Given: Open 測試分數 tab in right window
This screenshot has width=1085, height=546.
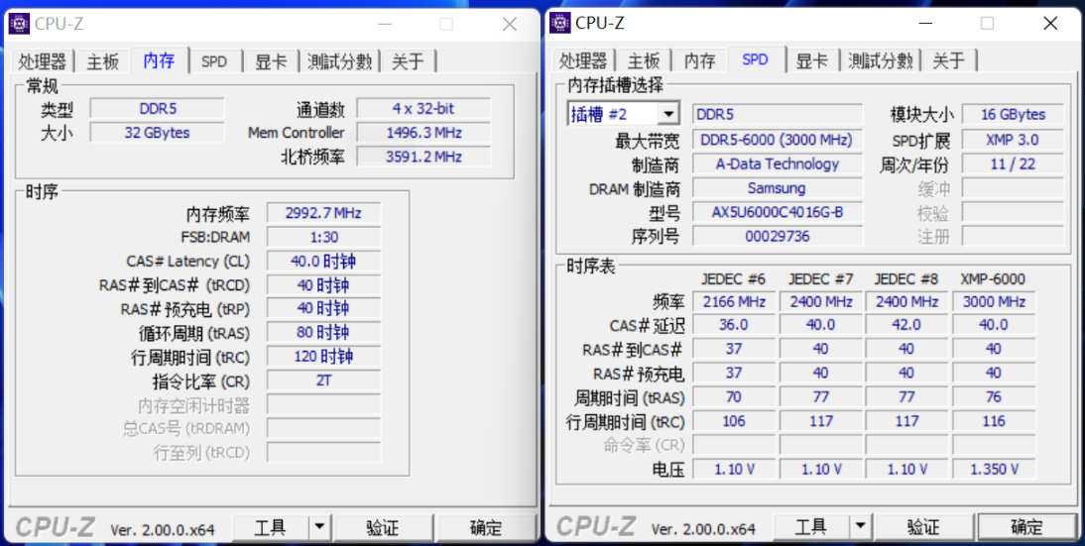Looking at the screenshot, I should click(x=881, y=60).
